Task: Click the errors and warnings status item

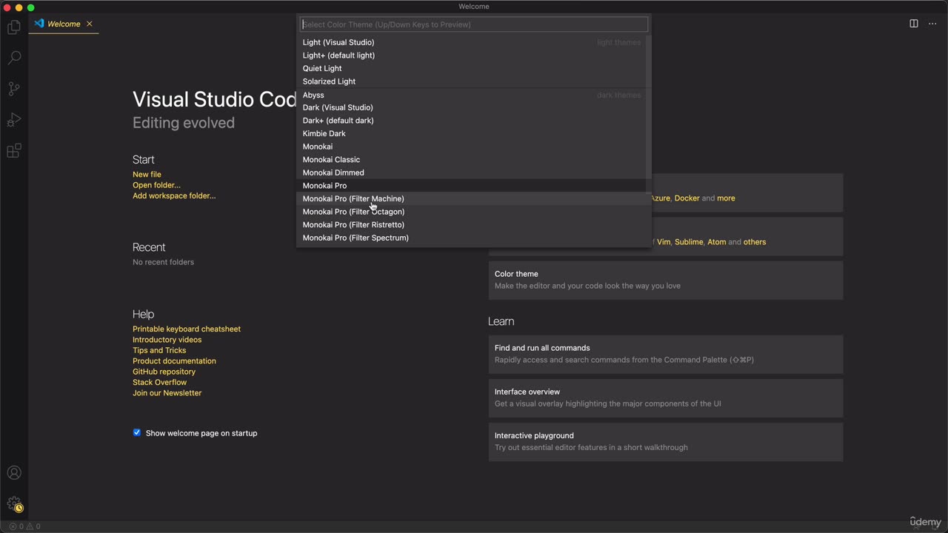Action: pos(24,526)
